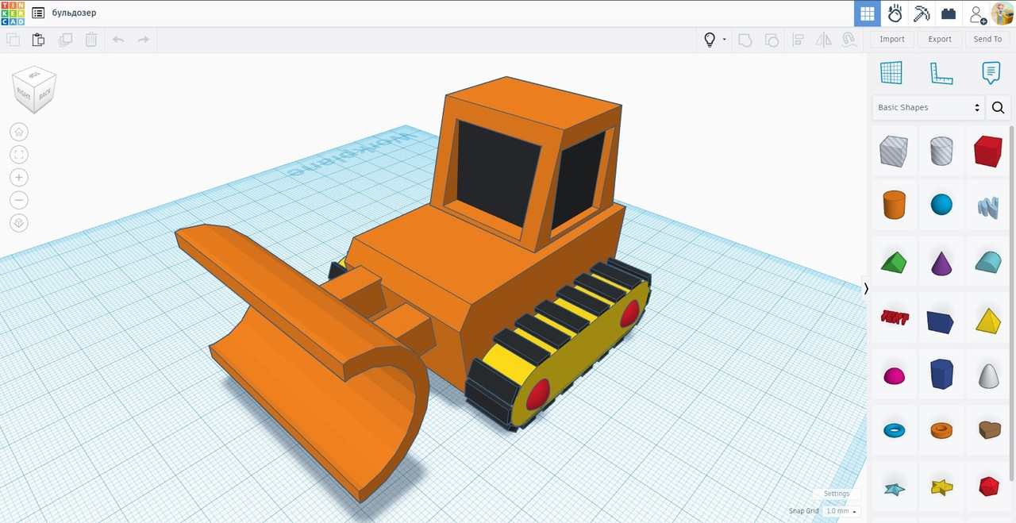
Task: Click the Zoom out minus button
Action: point(19,200)
